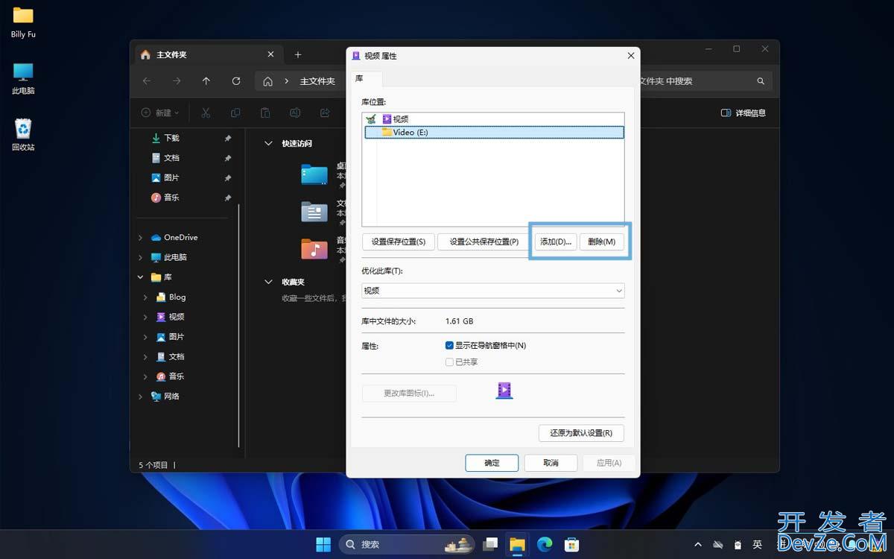
Task: Click the Paste toolbar icon
Action: pos(265,113)
